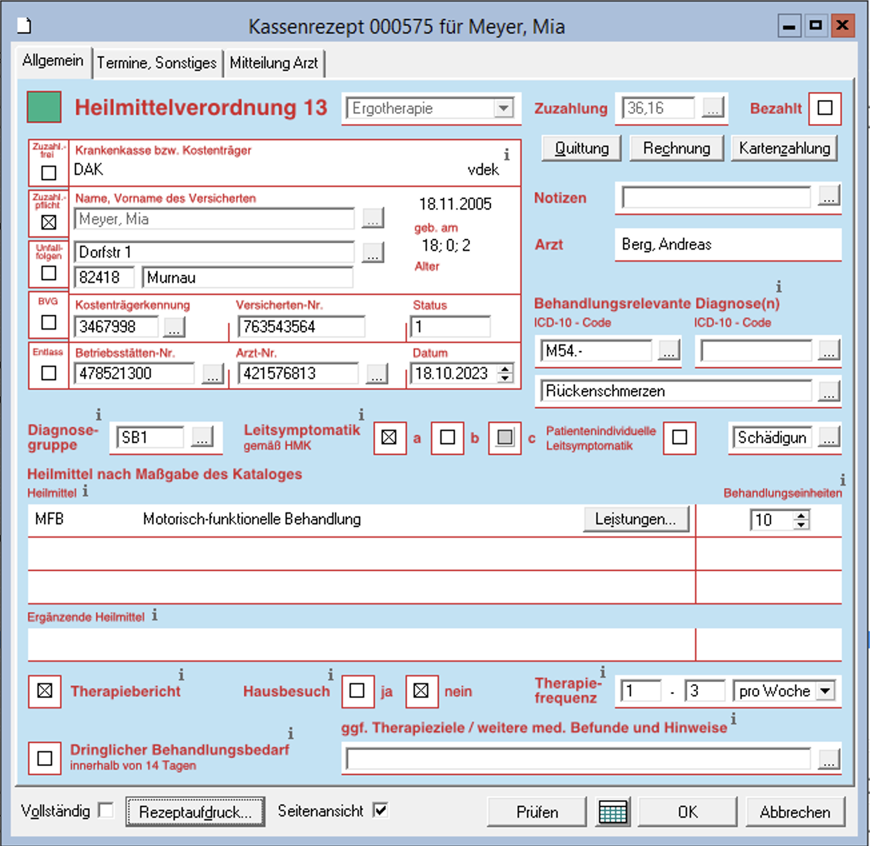This screenshot has width=870, height=846.
Task: Expand the Ergotherapie dropdown
Action: tap(504, 108)
